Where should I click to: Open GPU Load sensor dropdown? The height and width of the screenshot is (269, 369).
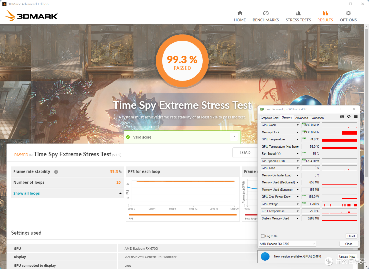pos(298,168)
